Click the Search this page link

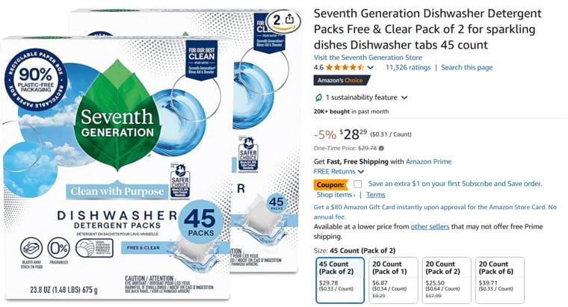click(x=466, y=67)
